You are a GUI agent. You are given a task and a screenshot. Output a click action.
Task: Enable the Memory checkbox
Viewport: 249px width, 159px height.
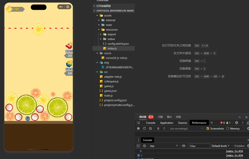click(x=228, y=129)
